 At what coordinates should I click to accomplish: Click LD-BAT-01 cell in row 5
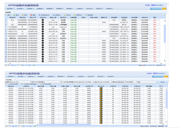coord(124,22)
